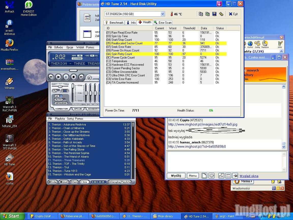Image resolution: width=293 pixels, height=220 pixels.
Task: Click the equalizer USTAWIENIA presets button
Action: pyautogui.click(x=61, y=103)
